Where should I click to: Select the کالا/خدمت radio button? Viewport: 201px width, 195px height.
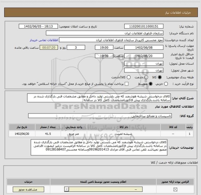click(x=128, y=77)
